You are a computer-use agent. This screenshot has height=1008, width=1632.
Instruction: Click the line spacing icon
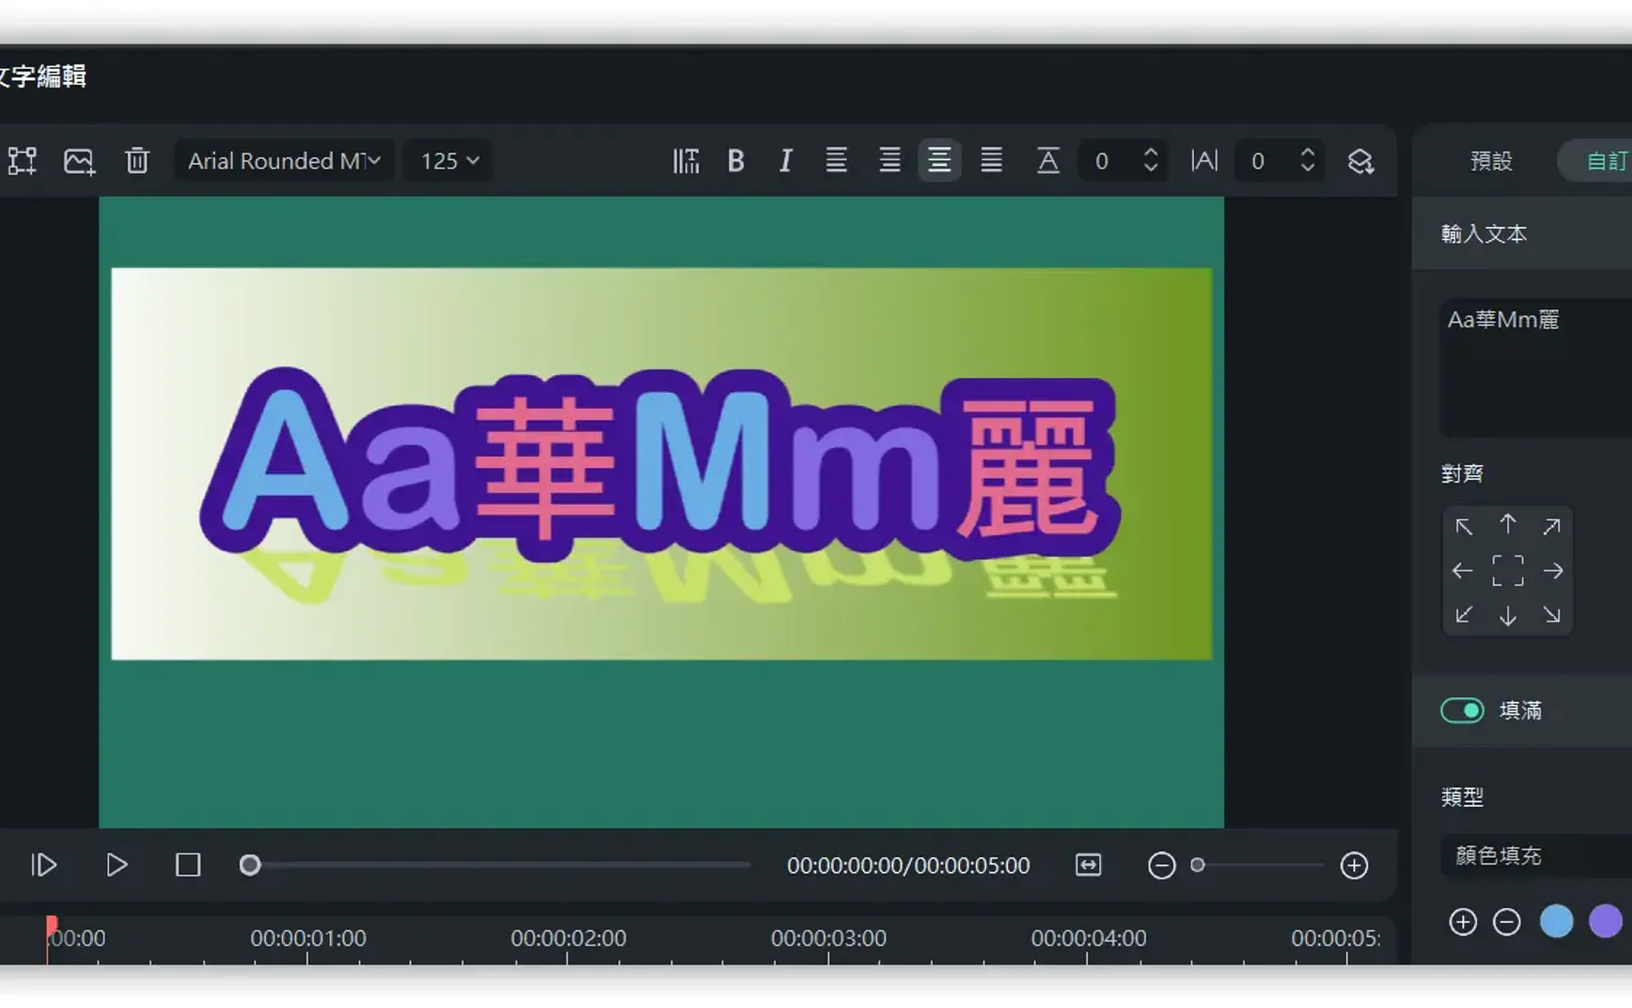click(1047, 161)
